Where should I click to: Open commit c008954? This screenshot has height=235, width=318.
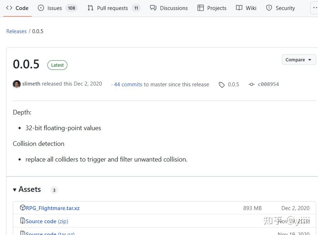pyautogui.click(x=268, y=85)
